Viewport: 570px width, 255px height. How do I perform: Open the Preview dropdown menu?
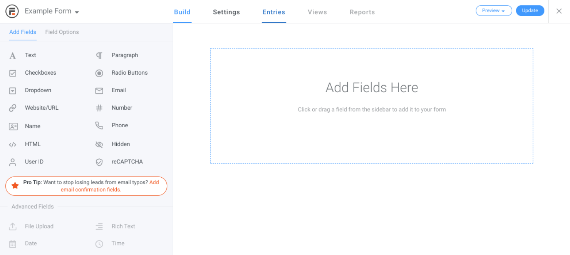(493, 11)
